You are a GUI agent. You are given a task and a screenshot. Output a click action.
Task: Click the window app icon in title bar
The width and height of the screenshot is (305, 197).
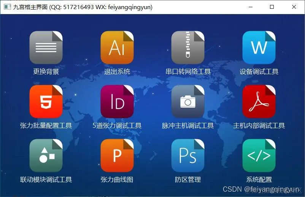tap(7, 7)
